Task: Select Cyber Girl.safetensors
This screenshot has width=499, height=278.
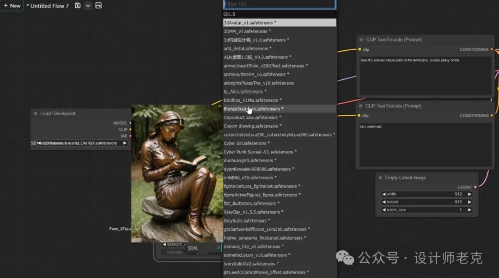Action: tap(280, 143)
